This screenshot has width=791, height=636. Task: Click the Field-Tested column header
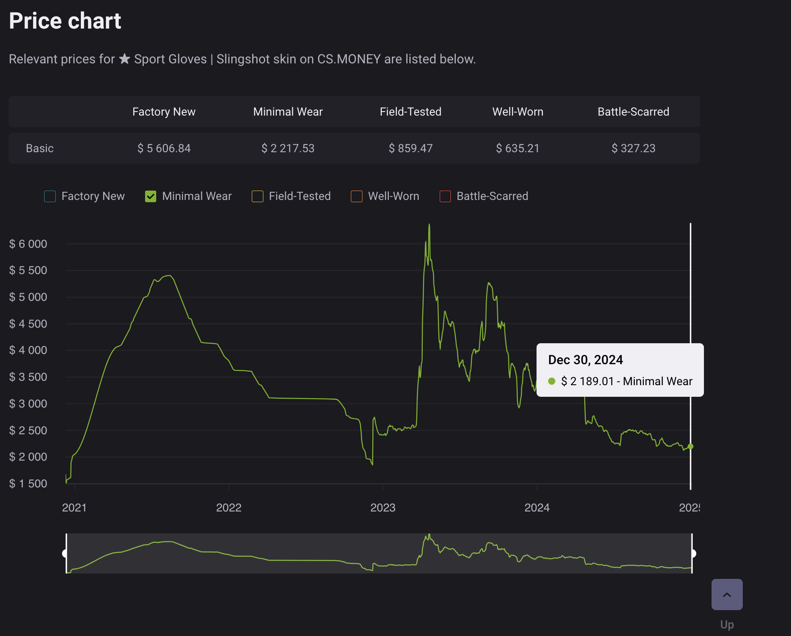coord(410,112)
